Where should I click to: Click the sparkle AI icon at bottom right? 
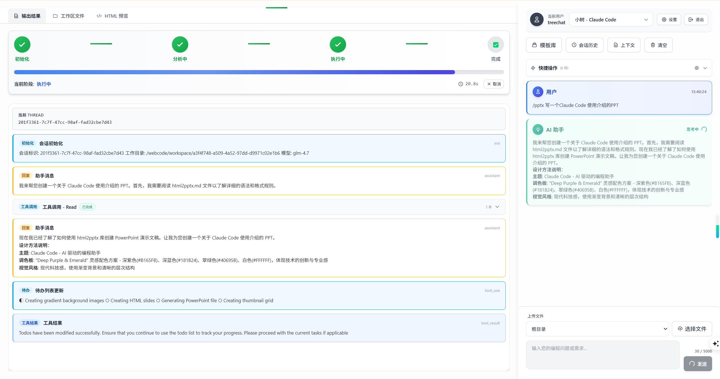coord(715,344)
